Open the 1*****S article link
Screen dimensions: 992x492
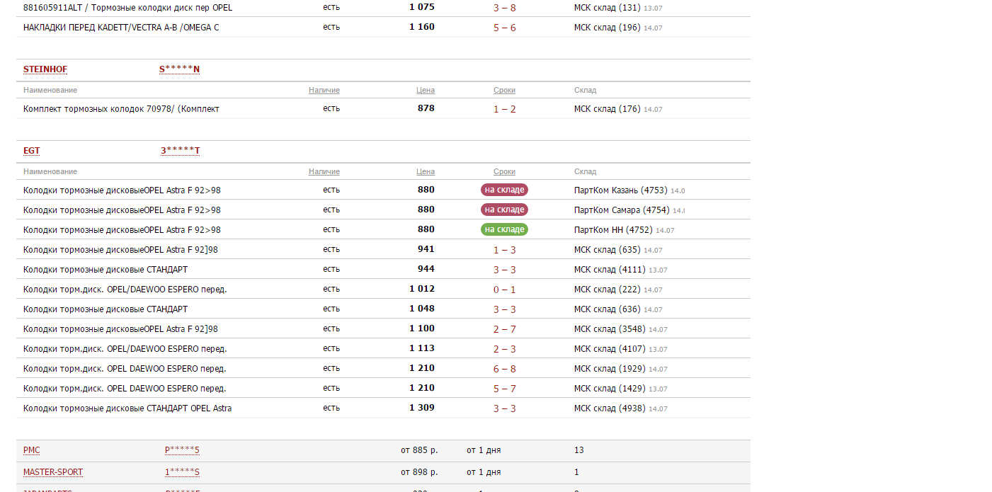(182, 472)
